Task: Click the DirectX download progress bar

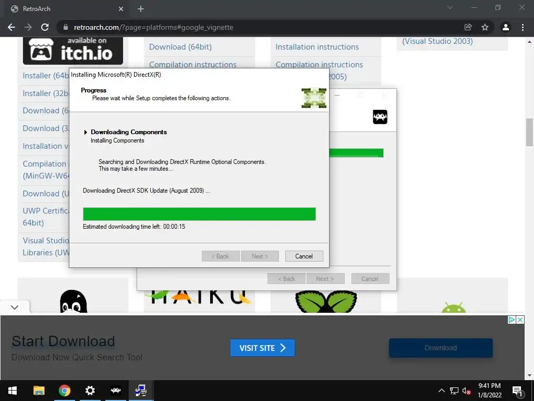Action: (199, 214)
